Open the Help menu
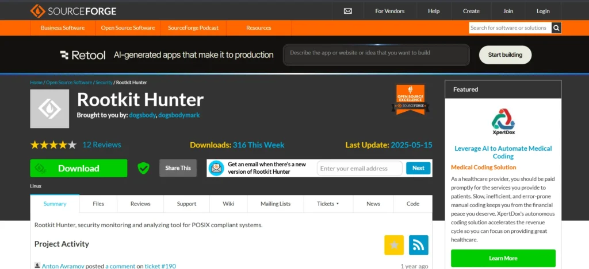The image size is (589, 269). (x=434, y=11)
